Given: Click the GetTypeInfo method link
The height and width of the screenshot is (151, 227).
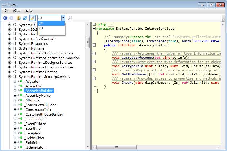Looking at the screenshot, I should [x=132, y=66].
